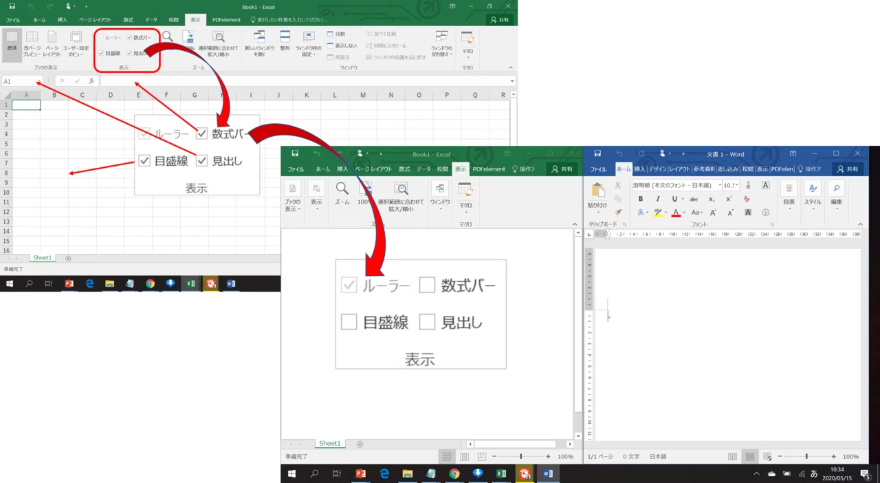This screenshot has height=483, width=880.
Task: Click 共有 button in Word window
Action: click(848, 169)
